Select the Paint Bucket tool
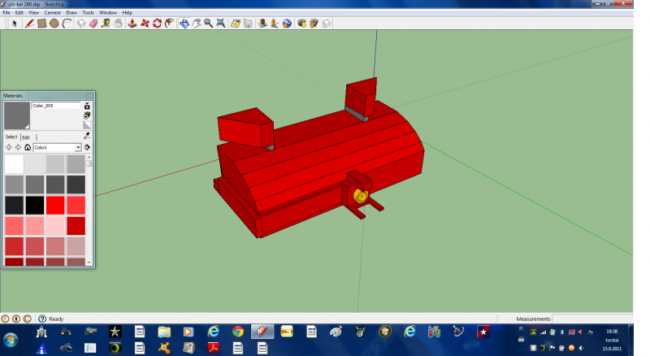Viewport: 650px width, 356px height. (x=118, y=24)
